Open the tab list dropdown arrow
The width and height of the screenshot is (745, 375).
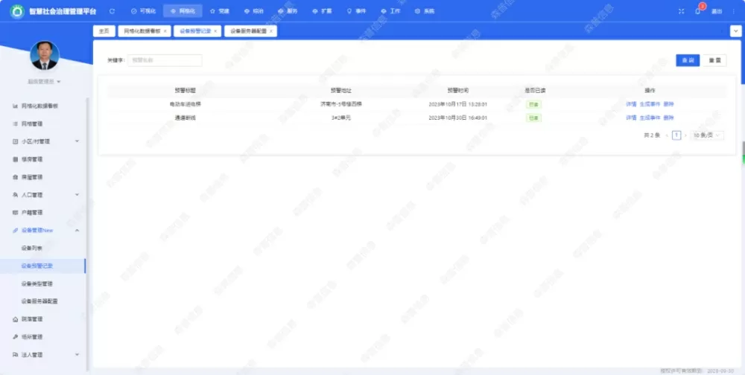point(735,31)
